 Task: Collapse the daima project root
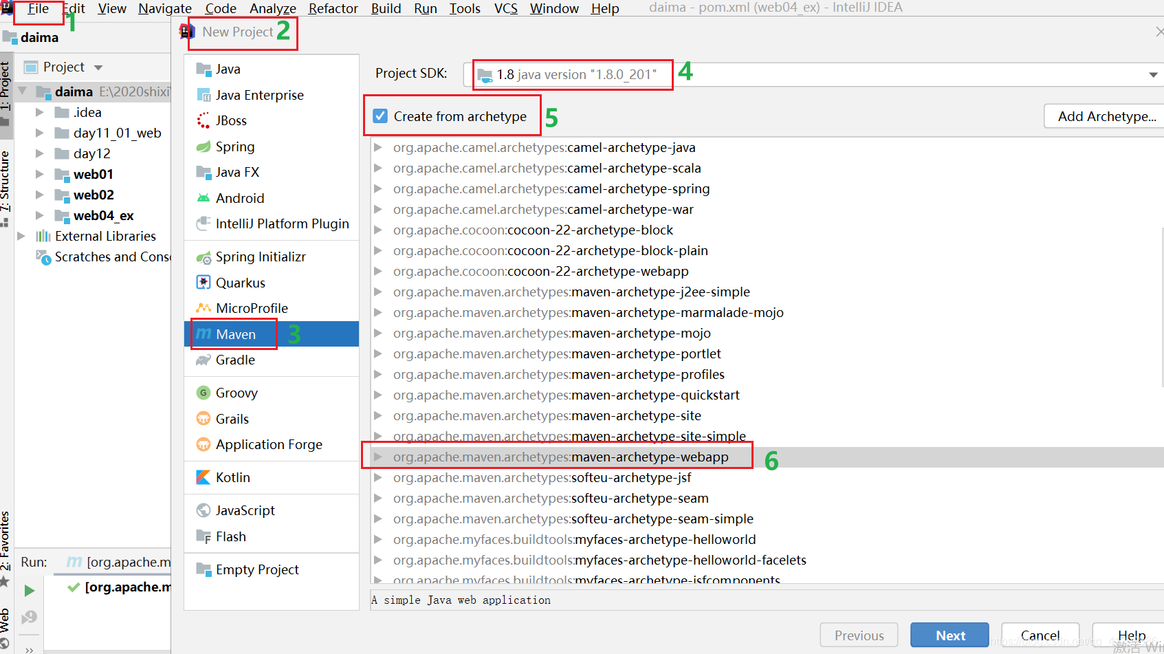(x=23, y=91)
